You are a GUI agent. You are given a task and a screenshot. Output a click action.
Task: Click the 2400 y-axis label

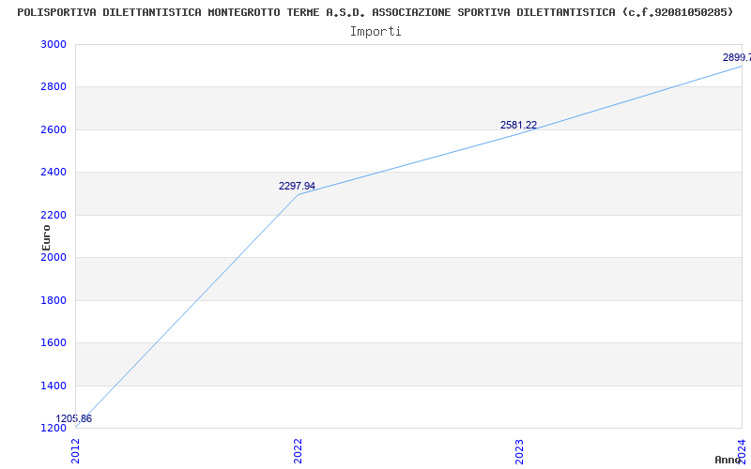coord(52,173)
